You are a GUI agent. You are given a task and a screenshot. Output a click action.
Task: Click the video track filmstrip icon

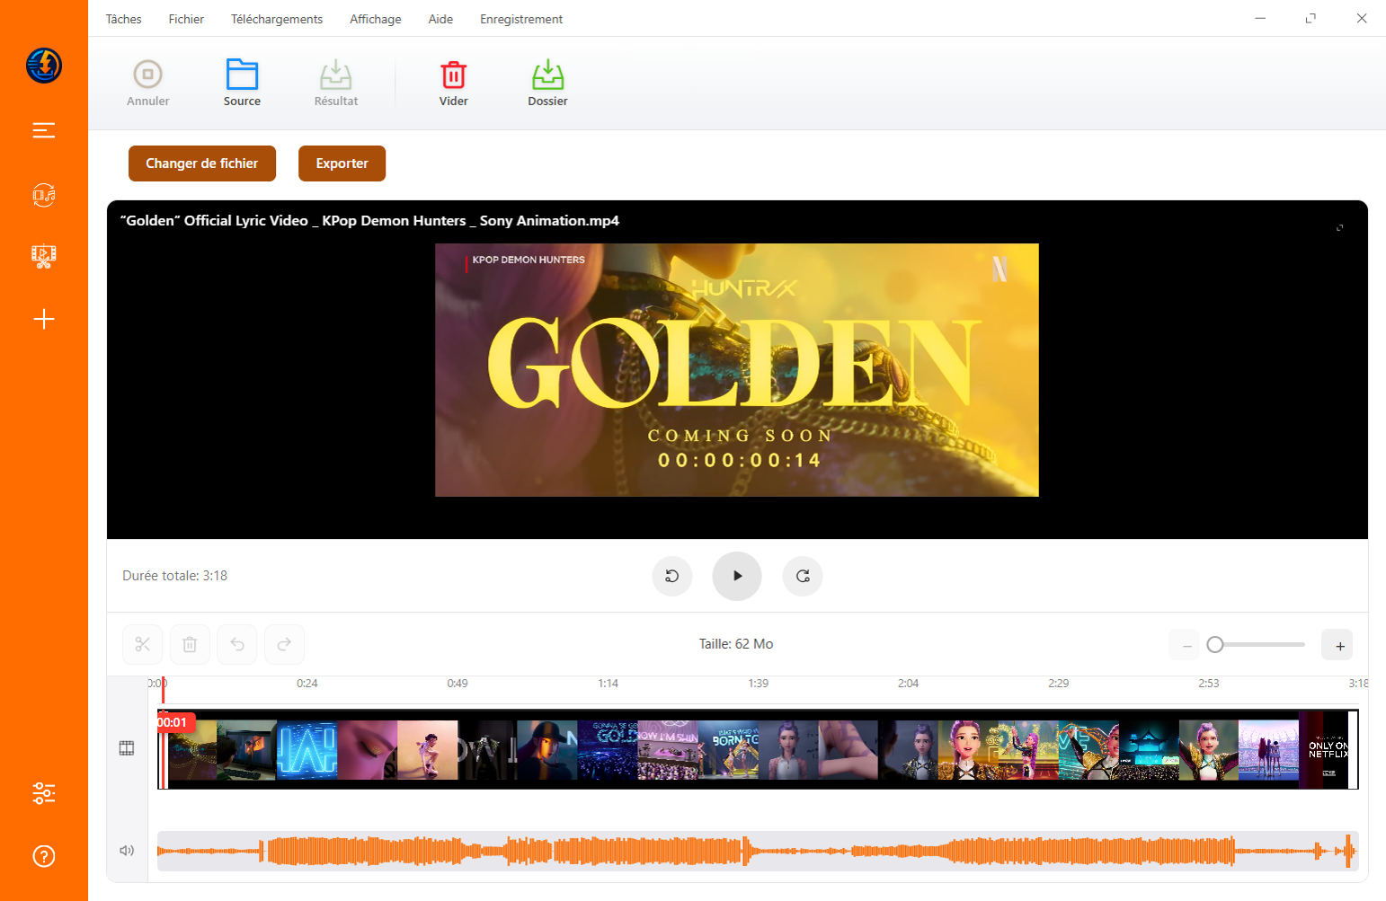(x=127, y=748)
